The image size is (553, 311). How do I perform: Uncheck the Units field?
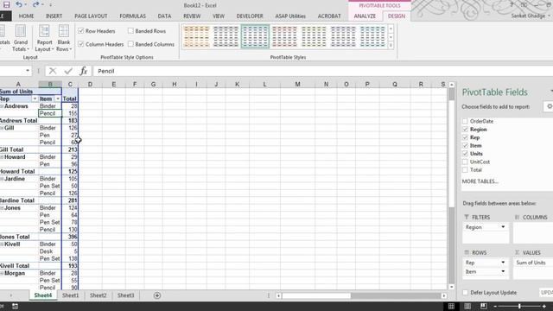pyautogui.click(x=465, y=154)
